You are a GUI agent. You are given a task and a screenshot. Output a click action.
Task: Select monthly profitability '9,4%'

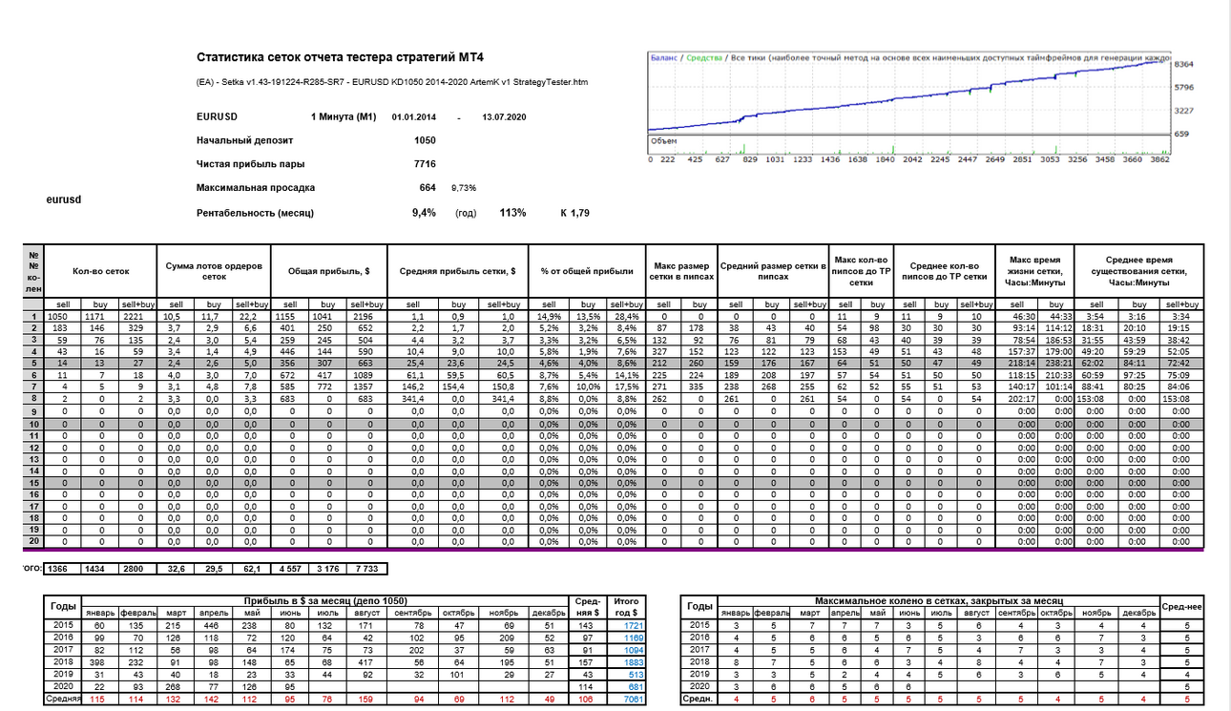(x=424, y=212)
